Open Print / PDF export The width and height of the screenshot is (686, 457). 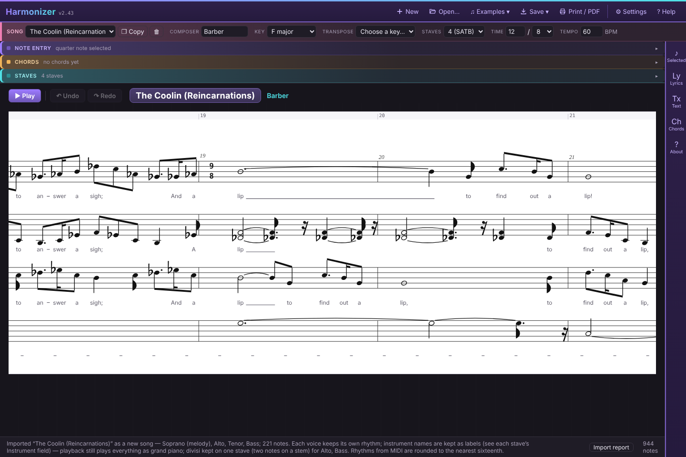coord(579,11)
